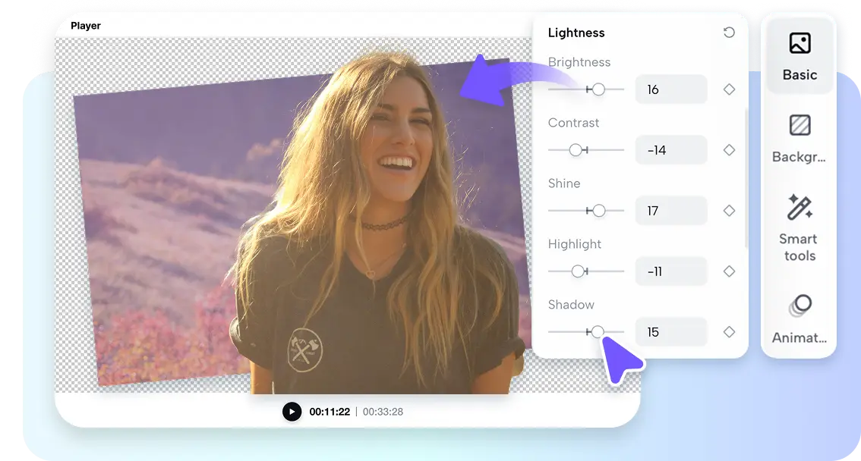The image size is (861, 461).
Task: Reset the Lightness adjustments
Action: (728, 32)
